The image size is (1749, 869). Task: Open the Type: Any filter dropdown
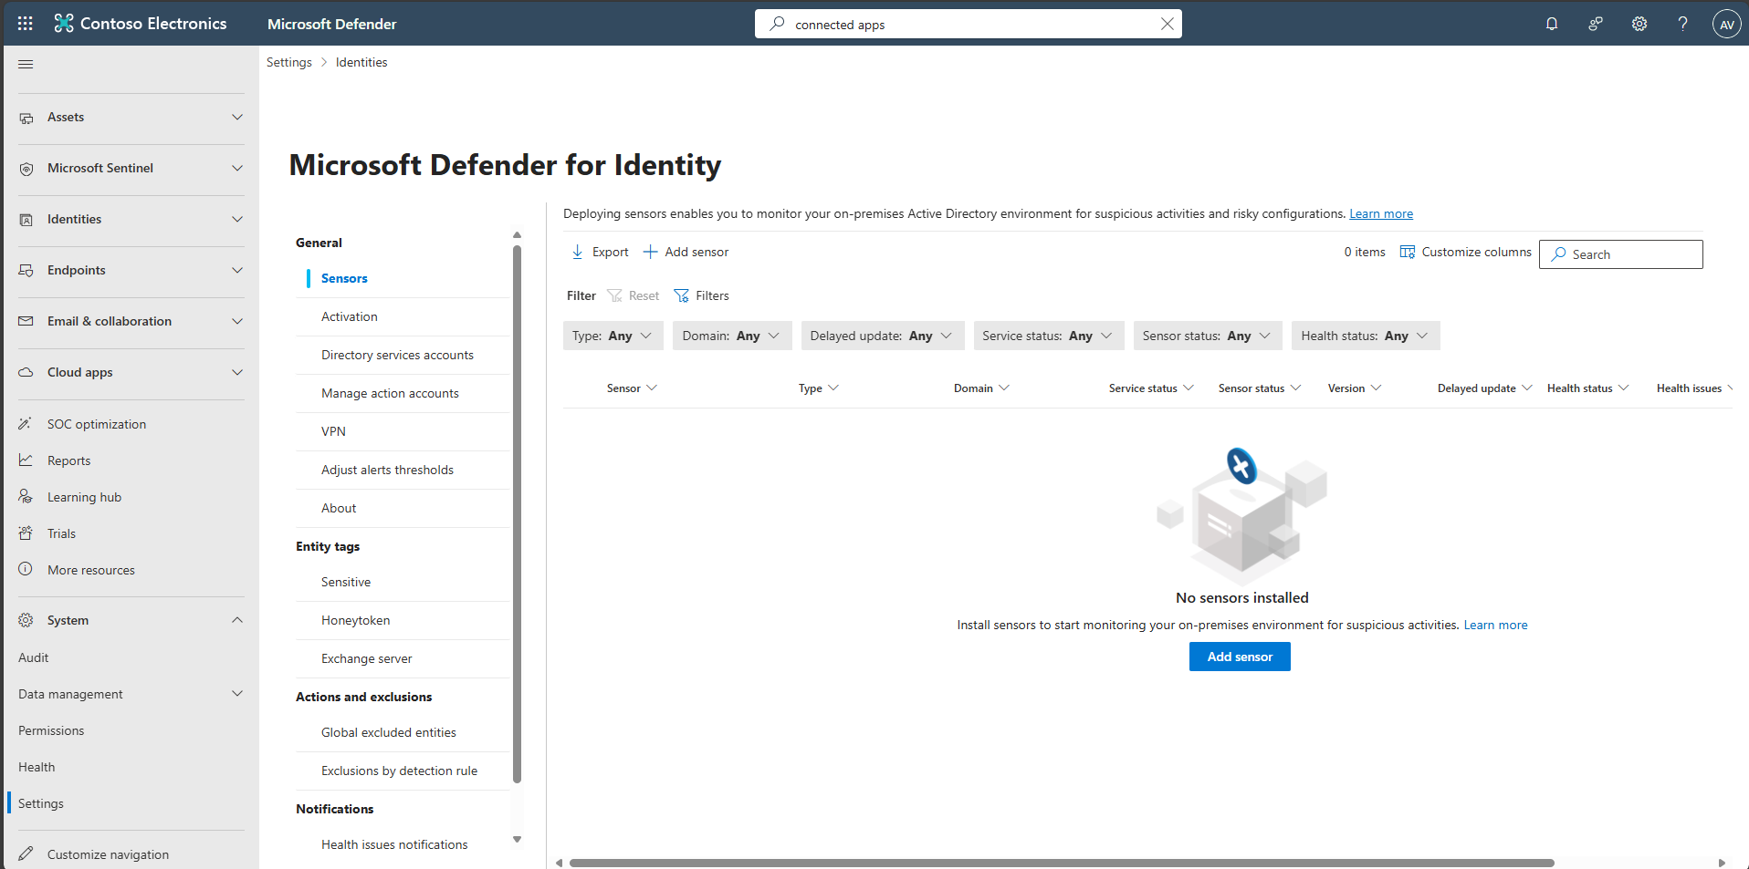click(x=613, y=336)
